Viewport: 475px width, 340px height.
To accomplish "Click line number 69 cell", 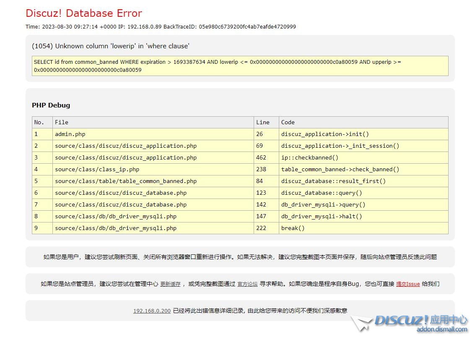I will [266, 146].
